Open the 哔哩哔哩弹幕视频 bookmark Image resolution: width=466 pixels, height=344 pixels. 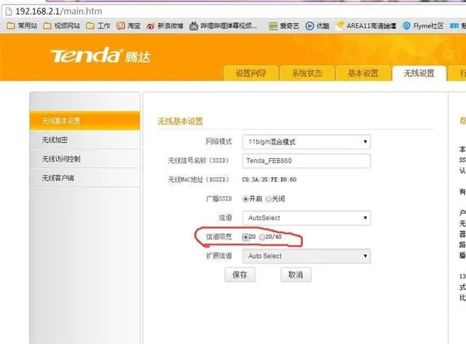pos(224,26)
